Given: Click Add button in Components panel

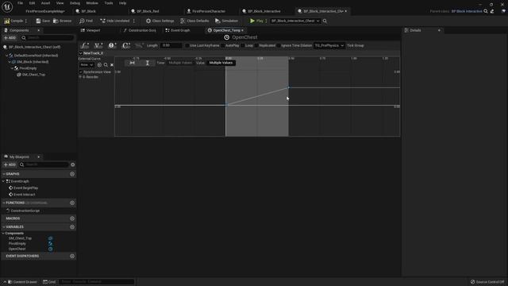Looking at the screenshot, I should 10,38.
